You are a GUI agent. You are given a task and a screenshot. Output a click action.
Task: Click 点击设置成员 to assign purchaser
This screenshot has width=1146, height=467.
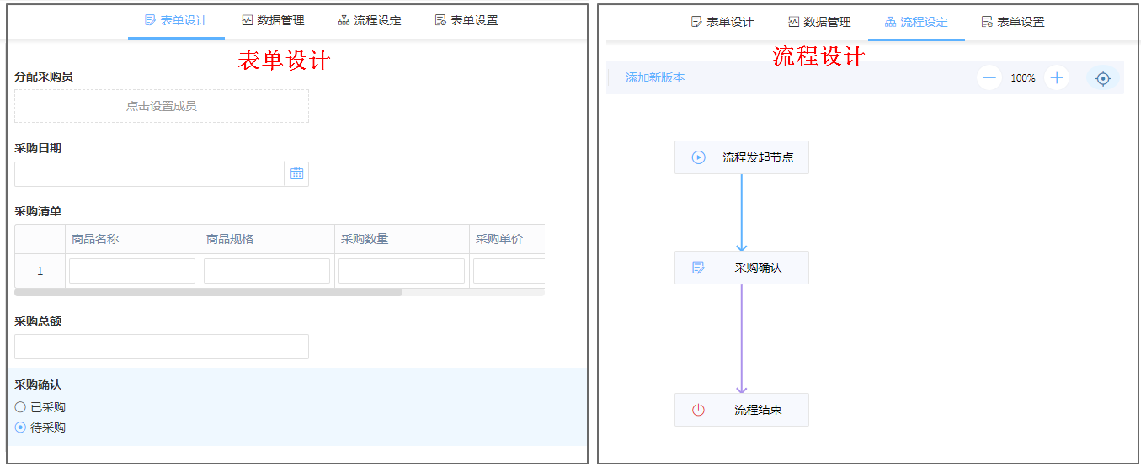(x=162, y=106)
